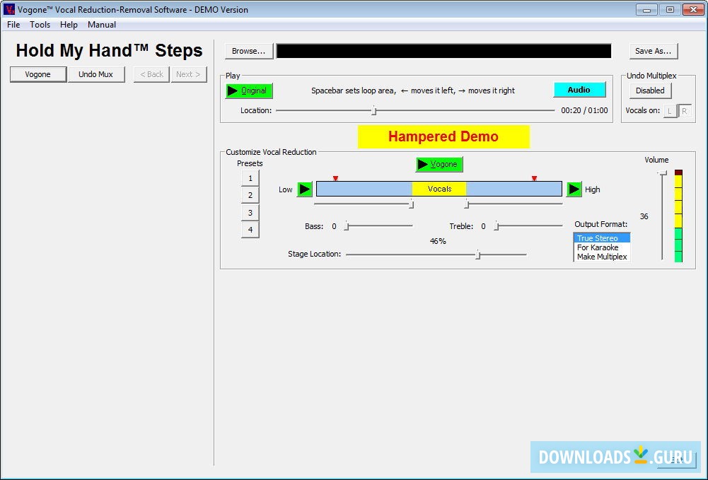
Task: Select the Undo Mux steps button
Action: pos(95,74)
